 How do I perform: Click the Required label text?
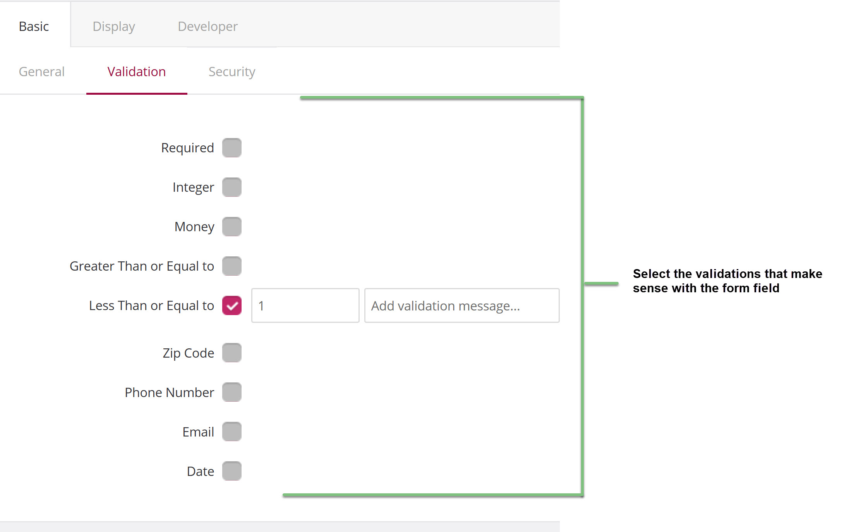click(x=188, y=148)
